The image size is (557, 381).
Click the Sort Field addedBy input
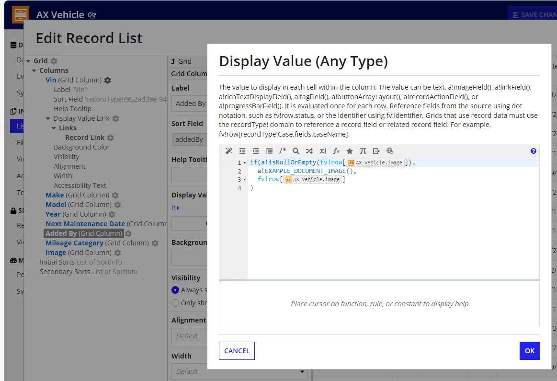[190, 139]
